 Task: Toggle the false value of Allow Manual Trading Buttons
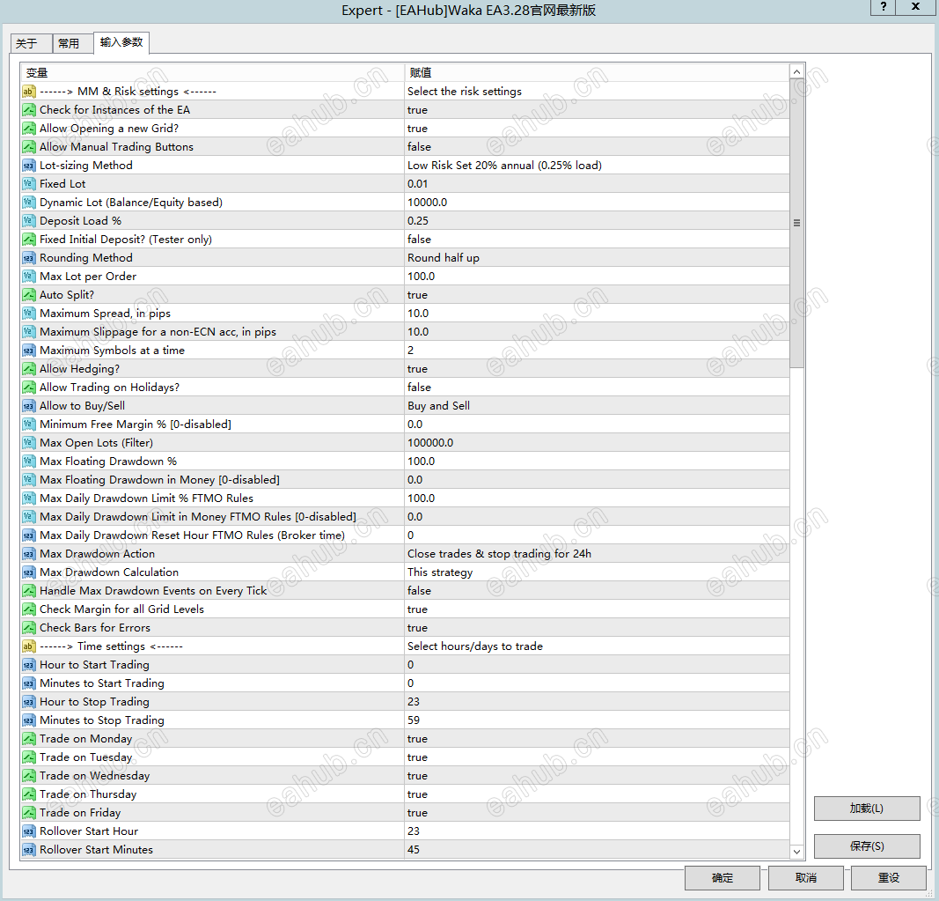click(x=597, y=147)
